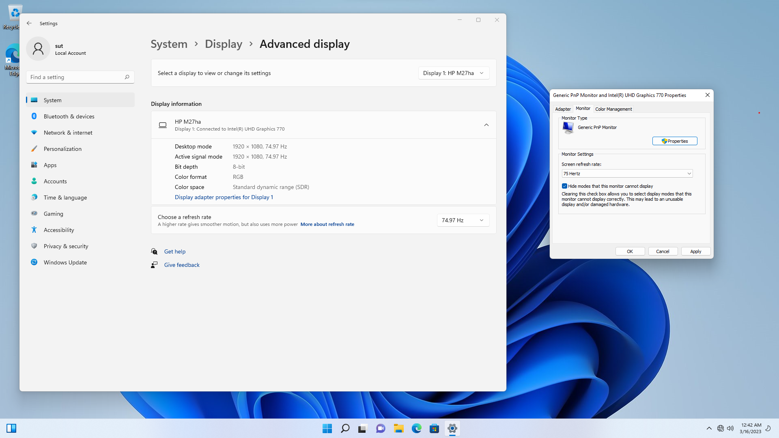
Task: Open File Explorer from the taskbar
Action: point(399,428)
